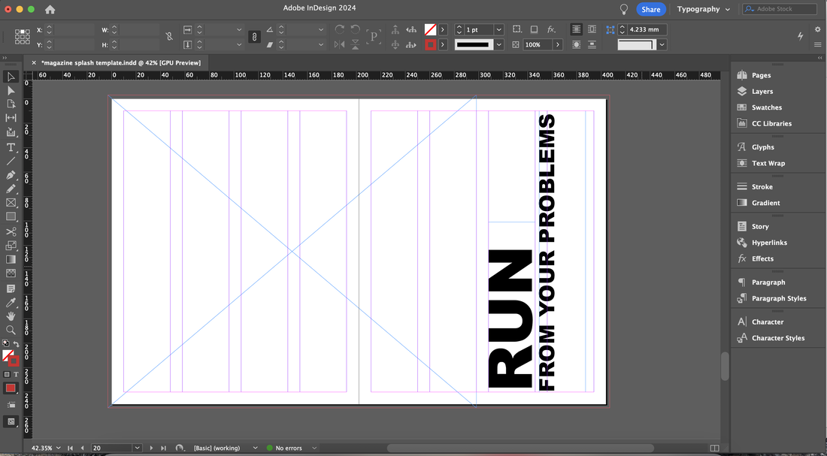This screenshot has height=456, width=827.
Task: Expand the fill color options arrow
Action: click(x=443, y=30)
